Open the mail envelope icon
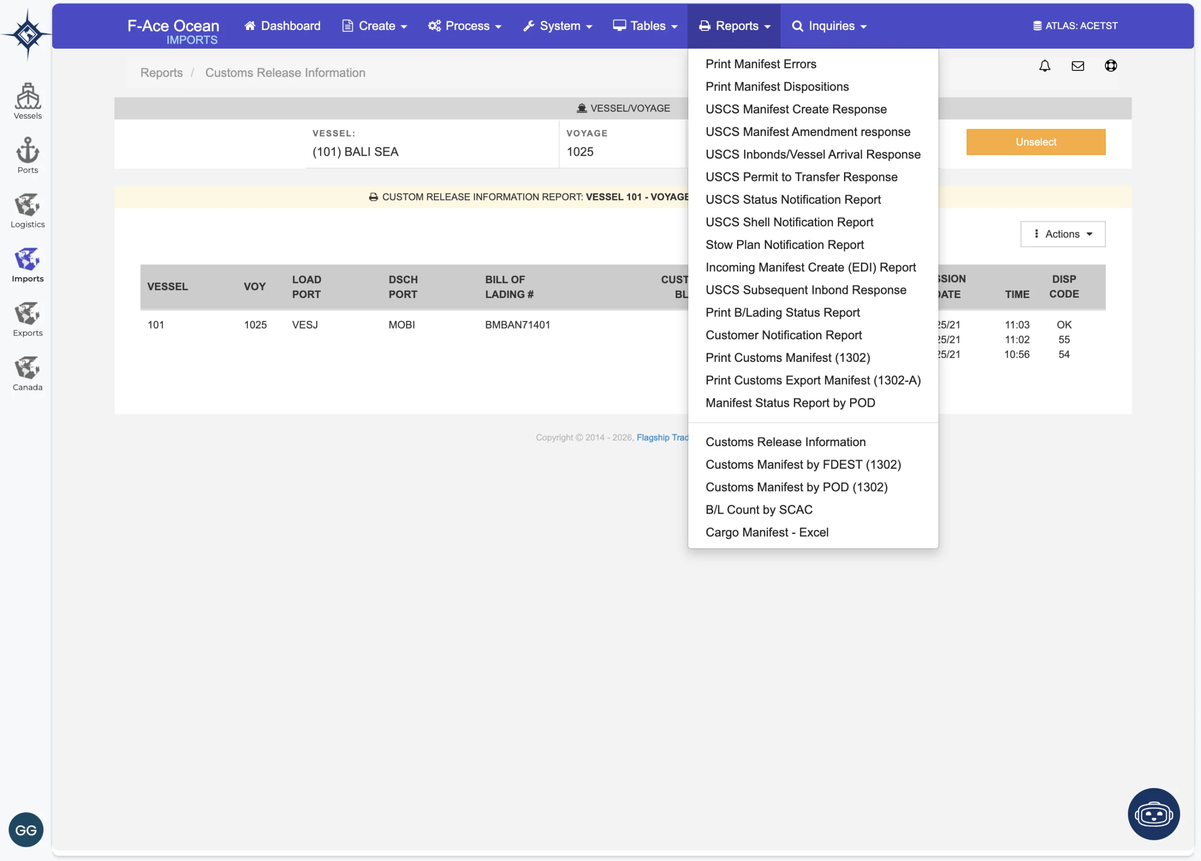 pos(1078,66)
